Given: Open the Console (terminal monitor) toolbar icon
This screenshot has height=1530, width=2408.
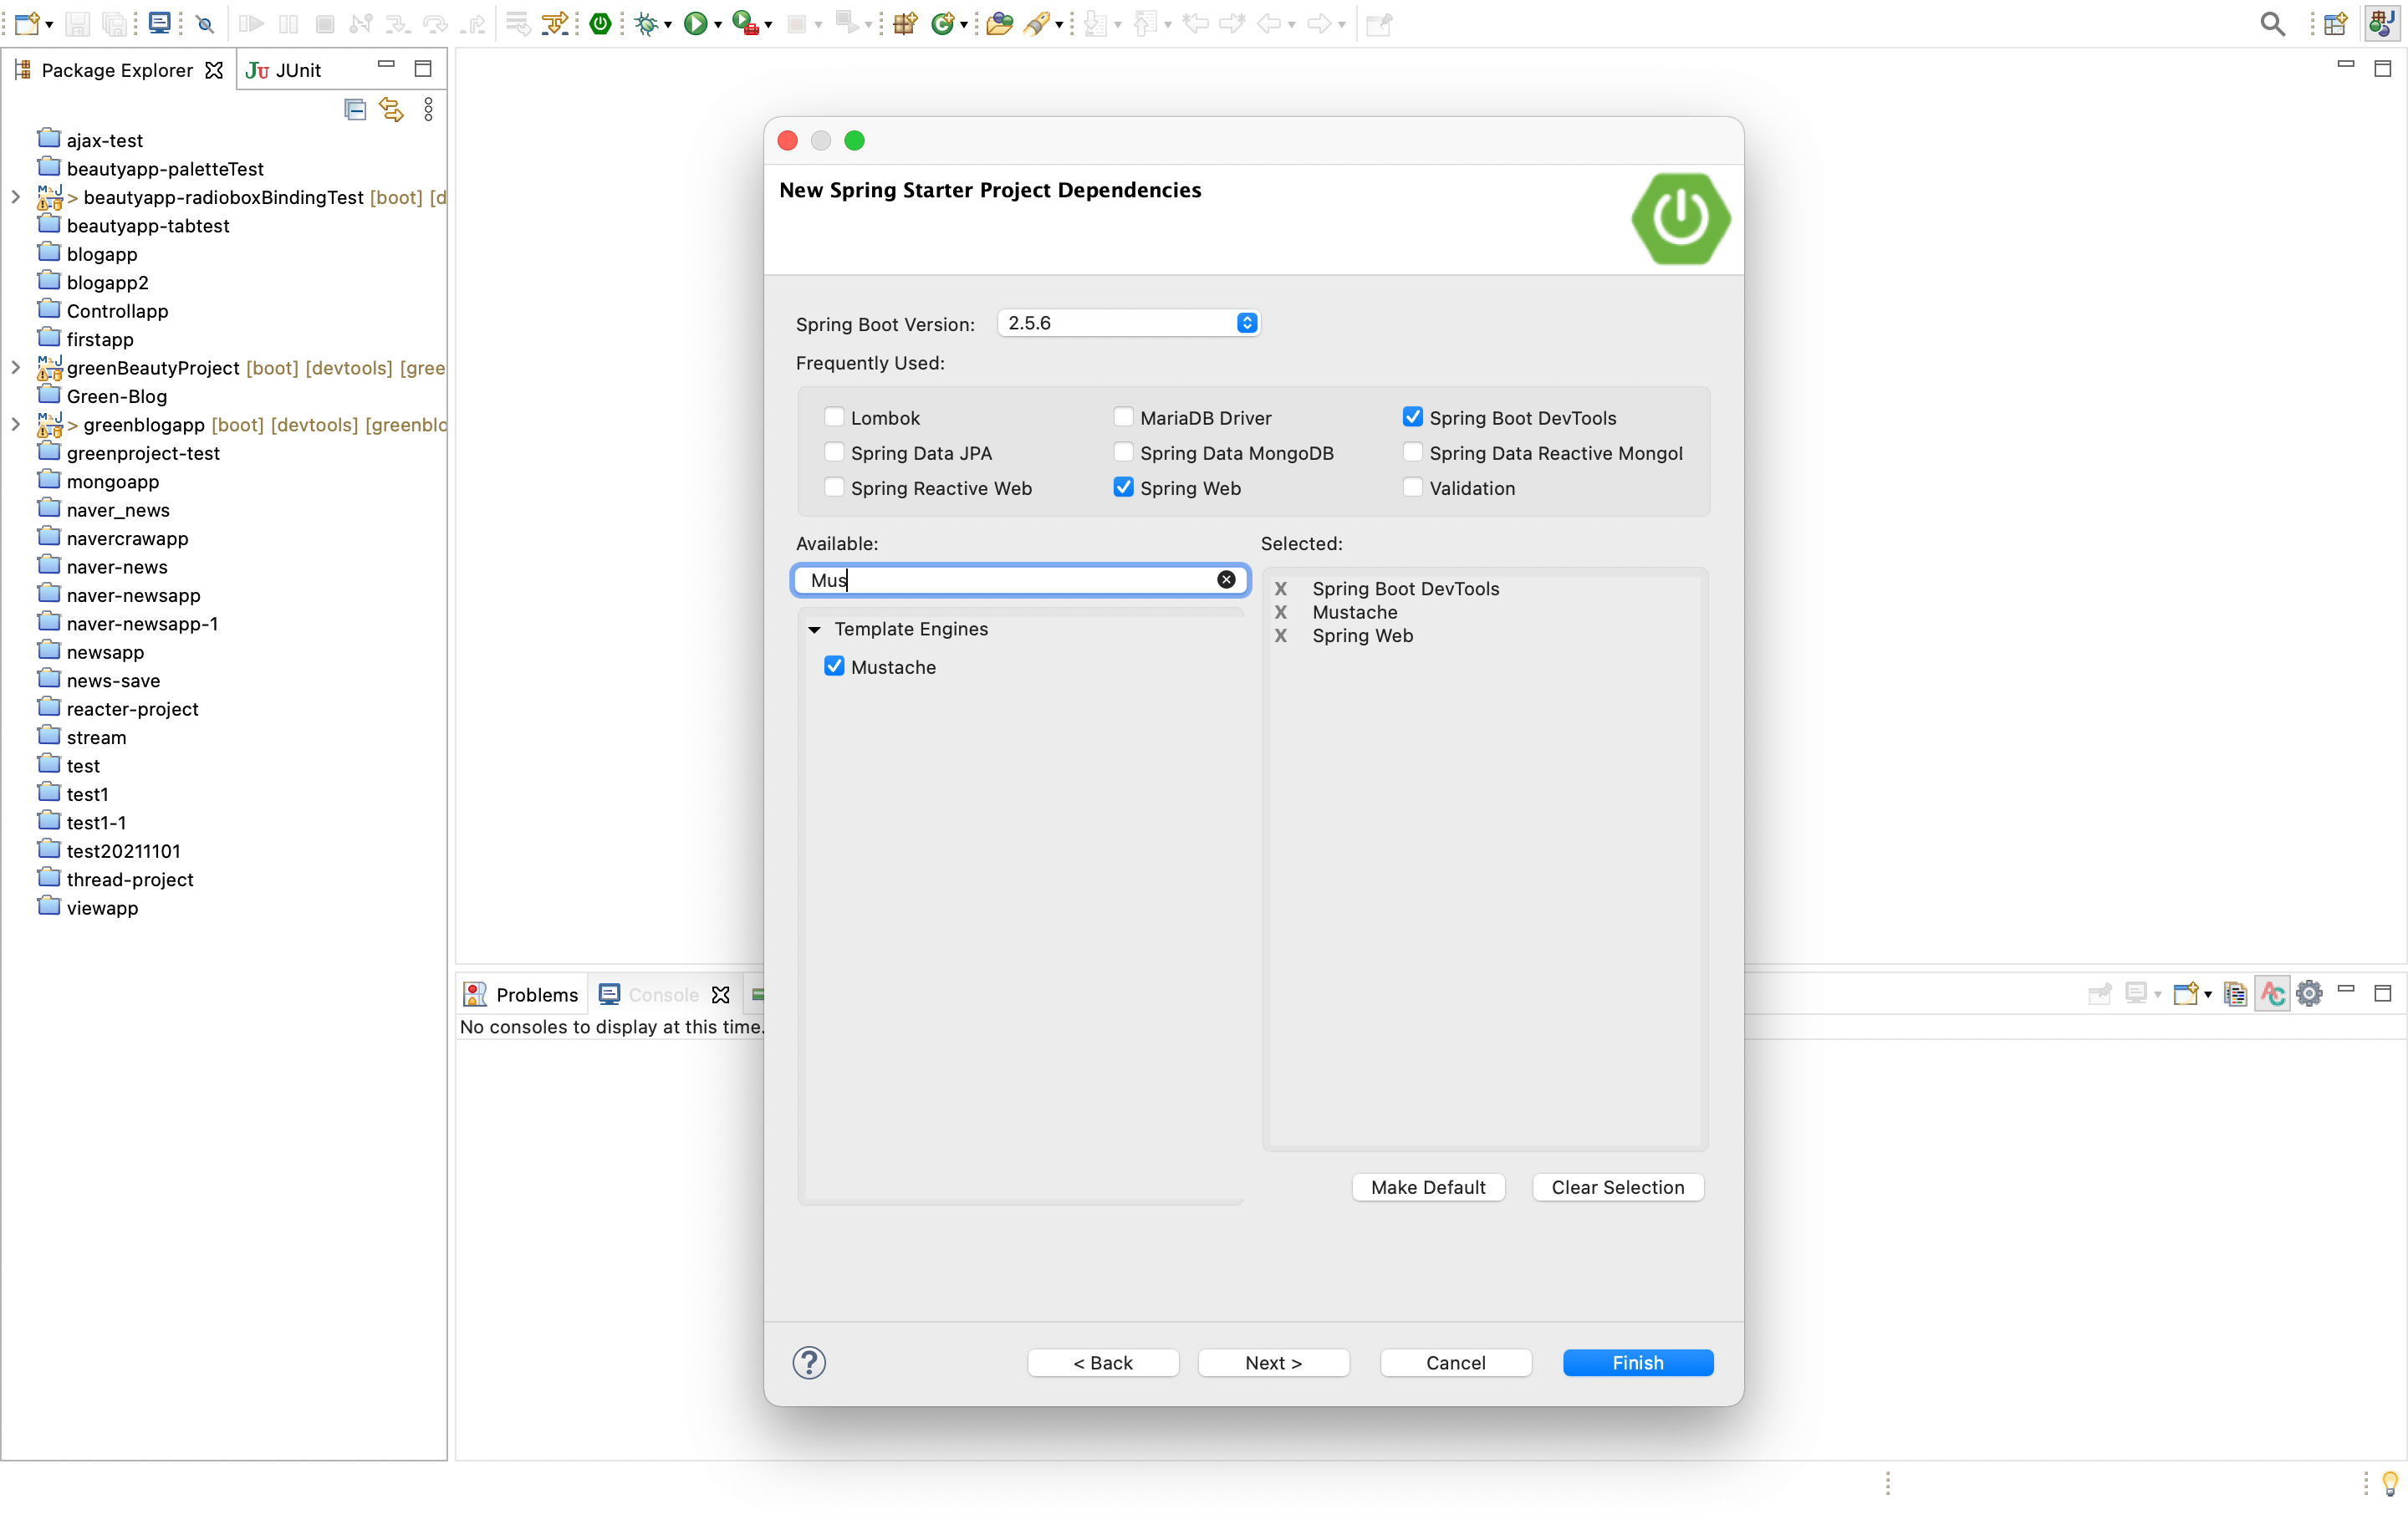Looking at the screenshot, I should (159, 23).
